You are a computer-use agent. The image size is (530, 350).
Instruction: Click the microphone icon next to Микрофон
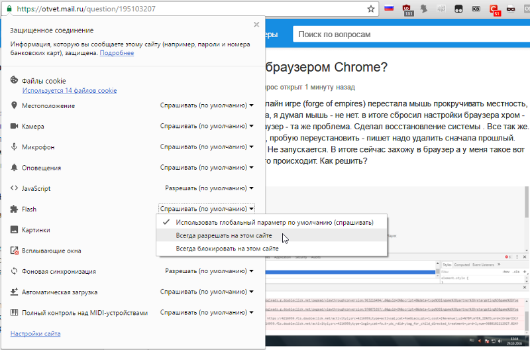[x=14, y=146]
